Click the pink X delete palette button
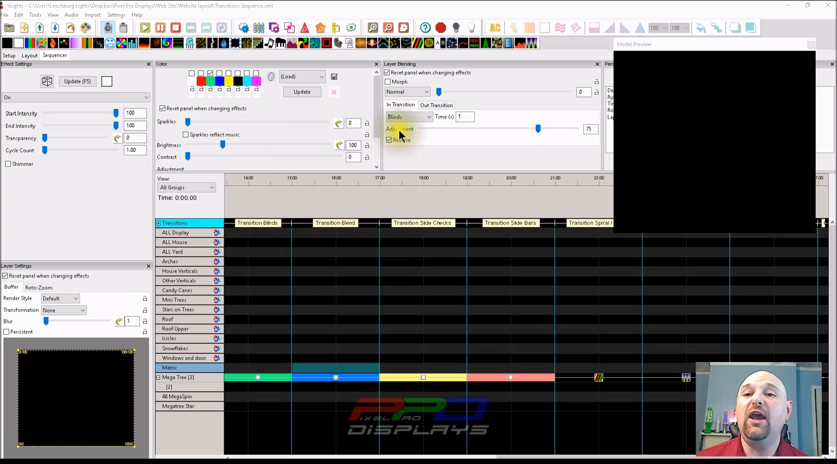This screenshot has width=837, height=464. coord(333,92)
